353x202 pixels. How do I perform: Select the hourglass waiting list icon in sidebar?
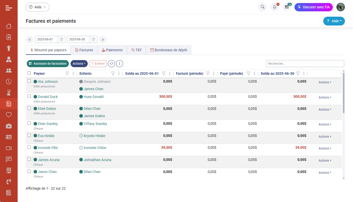point(9,93)
